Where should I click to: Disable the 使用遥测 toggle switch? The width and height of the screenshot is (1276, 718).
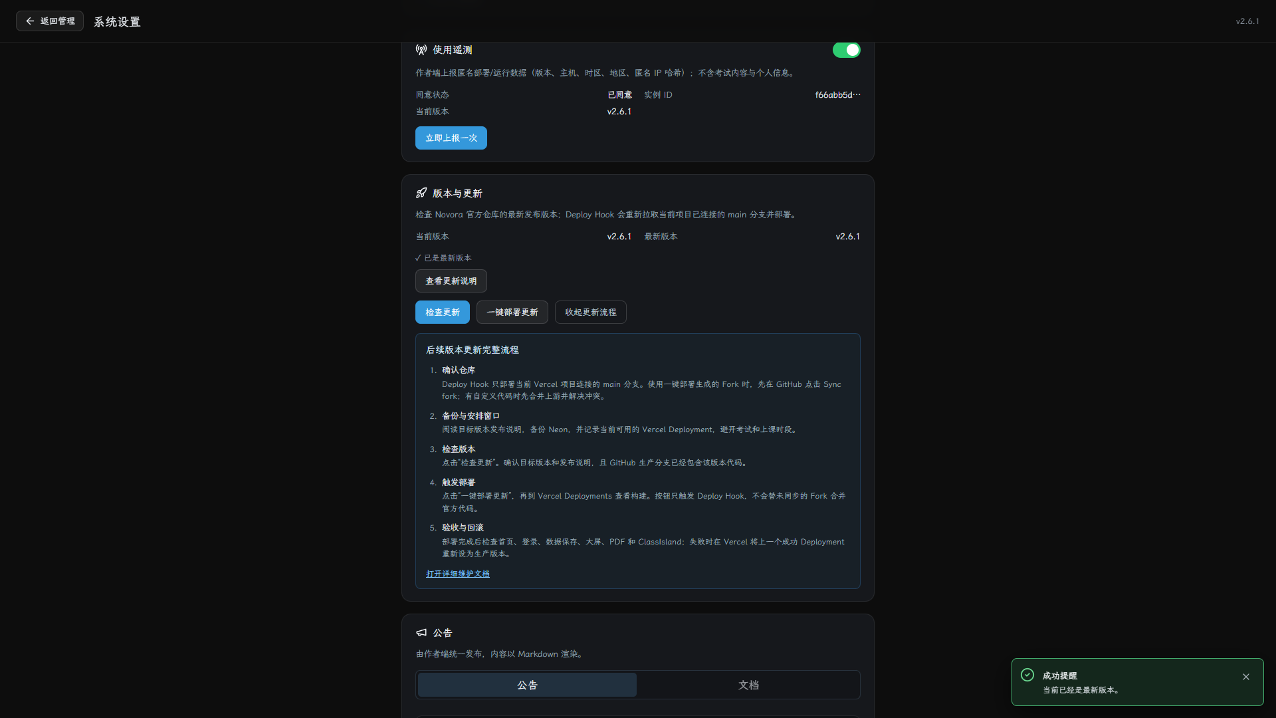(846, 50)
